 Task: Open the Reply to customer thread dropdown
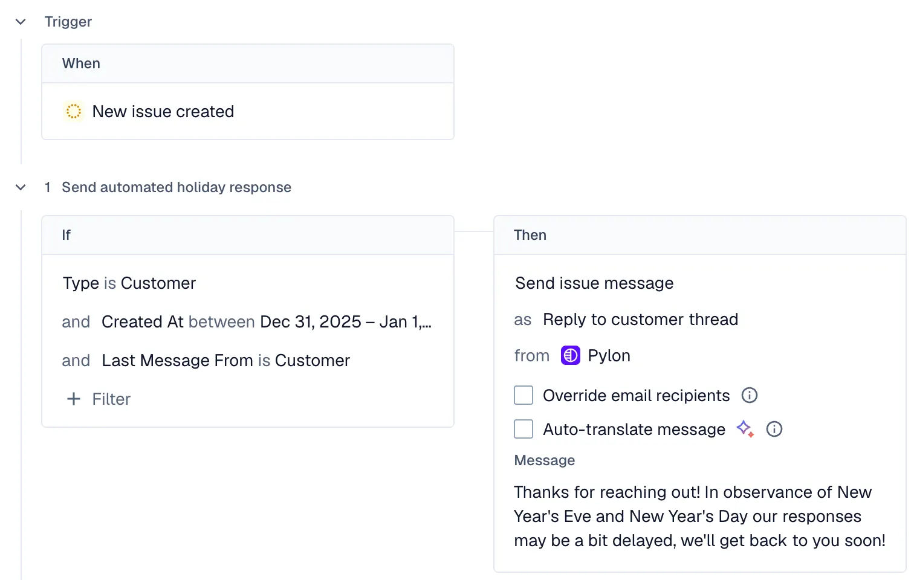[640, 320]
